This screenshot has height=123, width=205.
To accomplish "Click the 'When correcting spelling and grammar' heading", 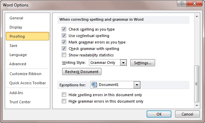I will pyautogui.click(x=101, y=19).
